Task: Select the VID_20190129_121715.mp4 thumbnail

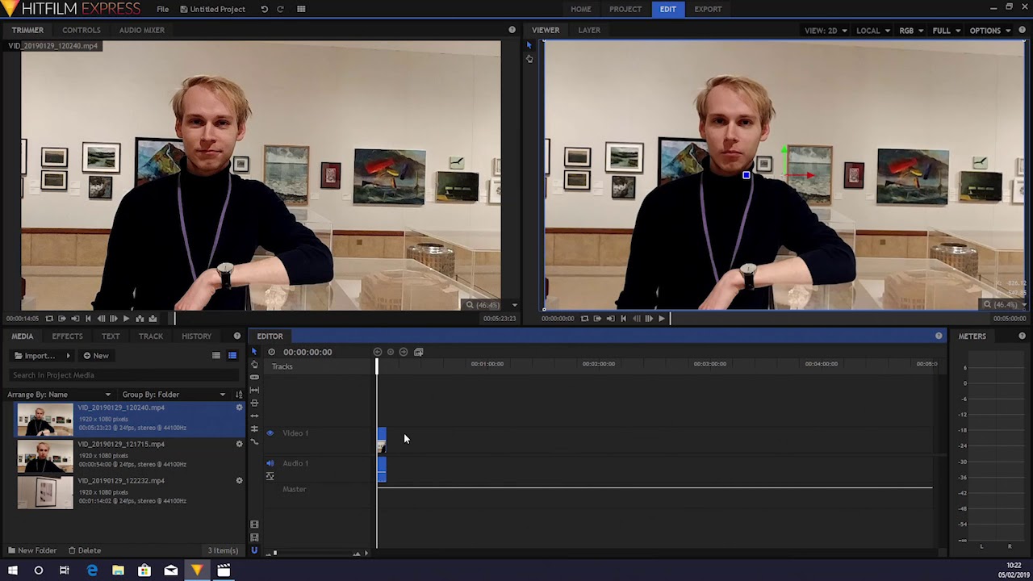Action: [45, 457]
